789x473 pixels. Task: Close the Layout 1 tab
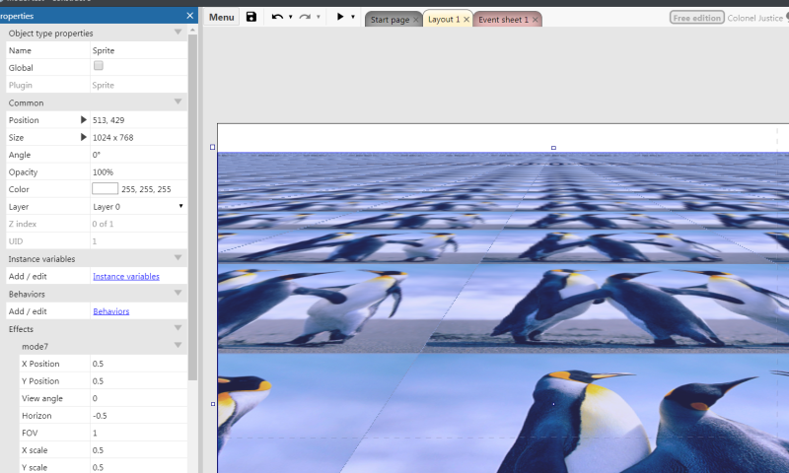tap(466, 19)
